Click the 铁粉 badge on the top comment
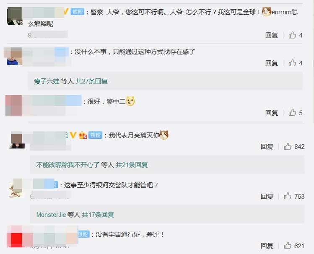Viewport: 314px width, 254px height. [x=78, y=12]
